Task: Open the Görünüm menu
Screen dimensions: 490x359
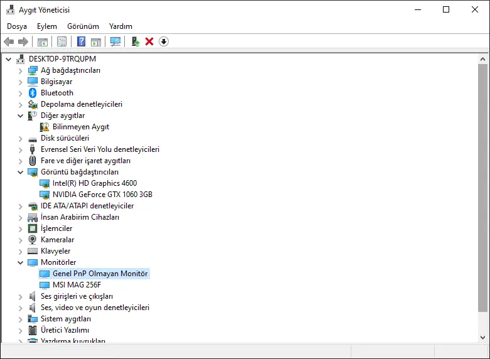Action: 83,26
